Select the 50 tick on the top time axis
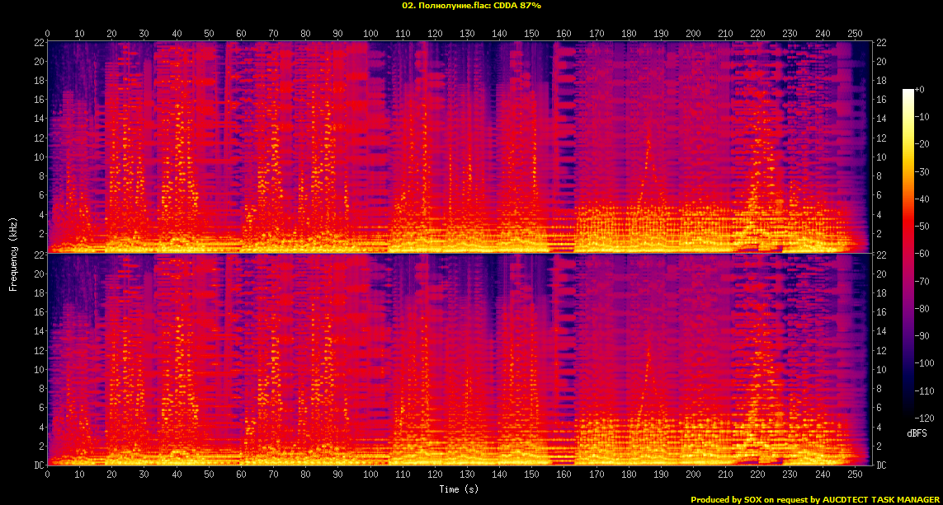This screenshot has height=505, width=943. tap(209, 34)
